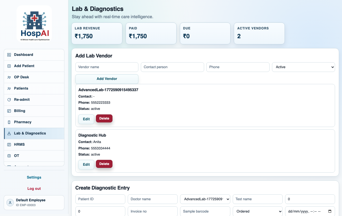The height and width of the screenshot is (216, 342).
Task: Open OP Desk from the sidebar
Action: click(x=21, y=77)
